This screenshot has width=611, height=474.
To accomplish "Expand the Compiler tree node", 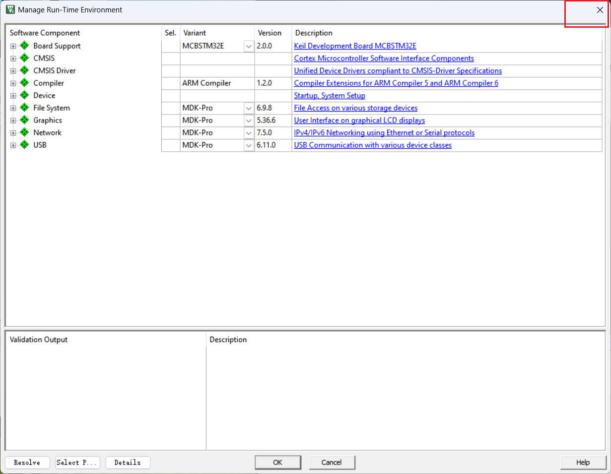I will point(13,83).
